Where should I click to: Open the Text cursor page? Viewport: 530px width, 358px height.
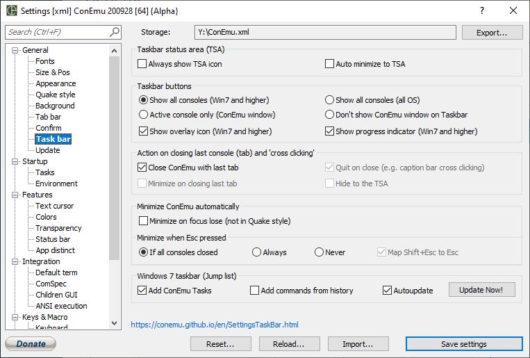(54, 206)
